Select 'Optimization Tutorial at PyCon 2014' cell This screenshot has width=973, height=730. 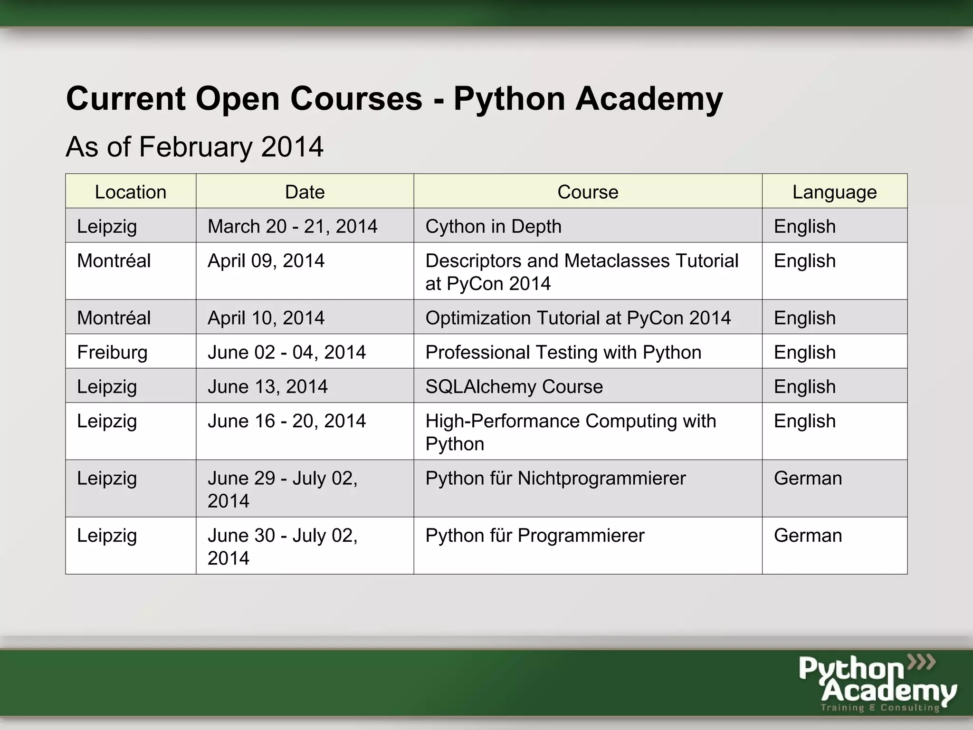point(588,317)
